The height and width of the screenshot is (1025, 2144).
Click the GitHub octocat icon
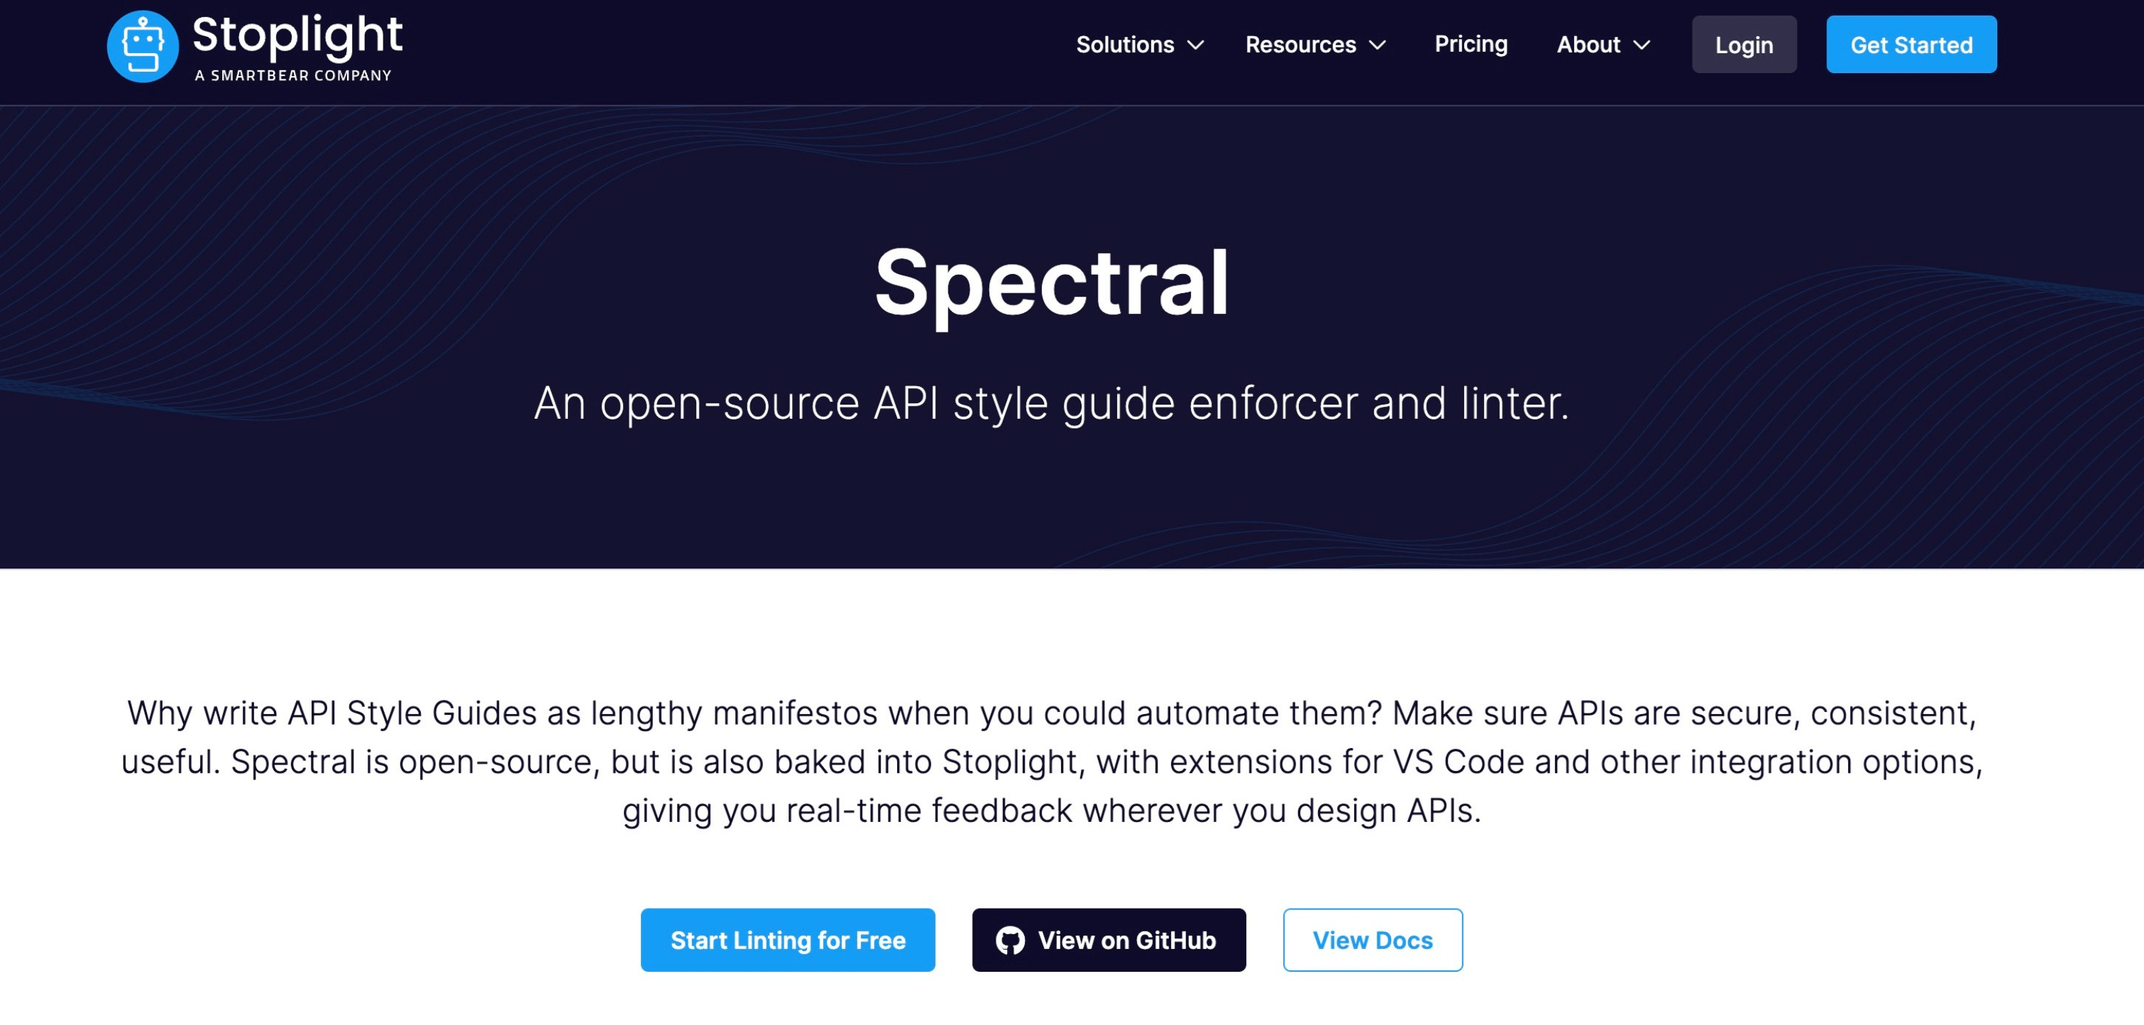pos(1010,940)
